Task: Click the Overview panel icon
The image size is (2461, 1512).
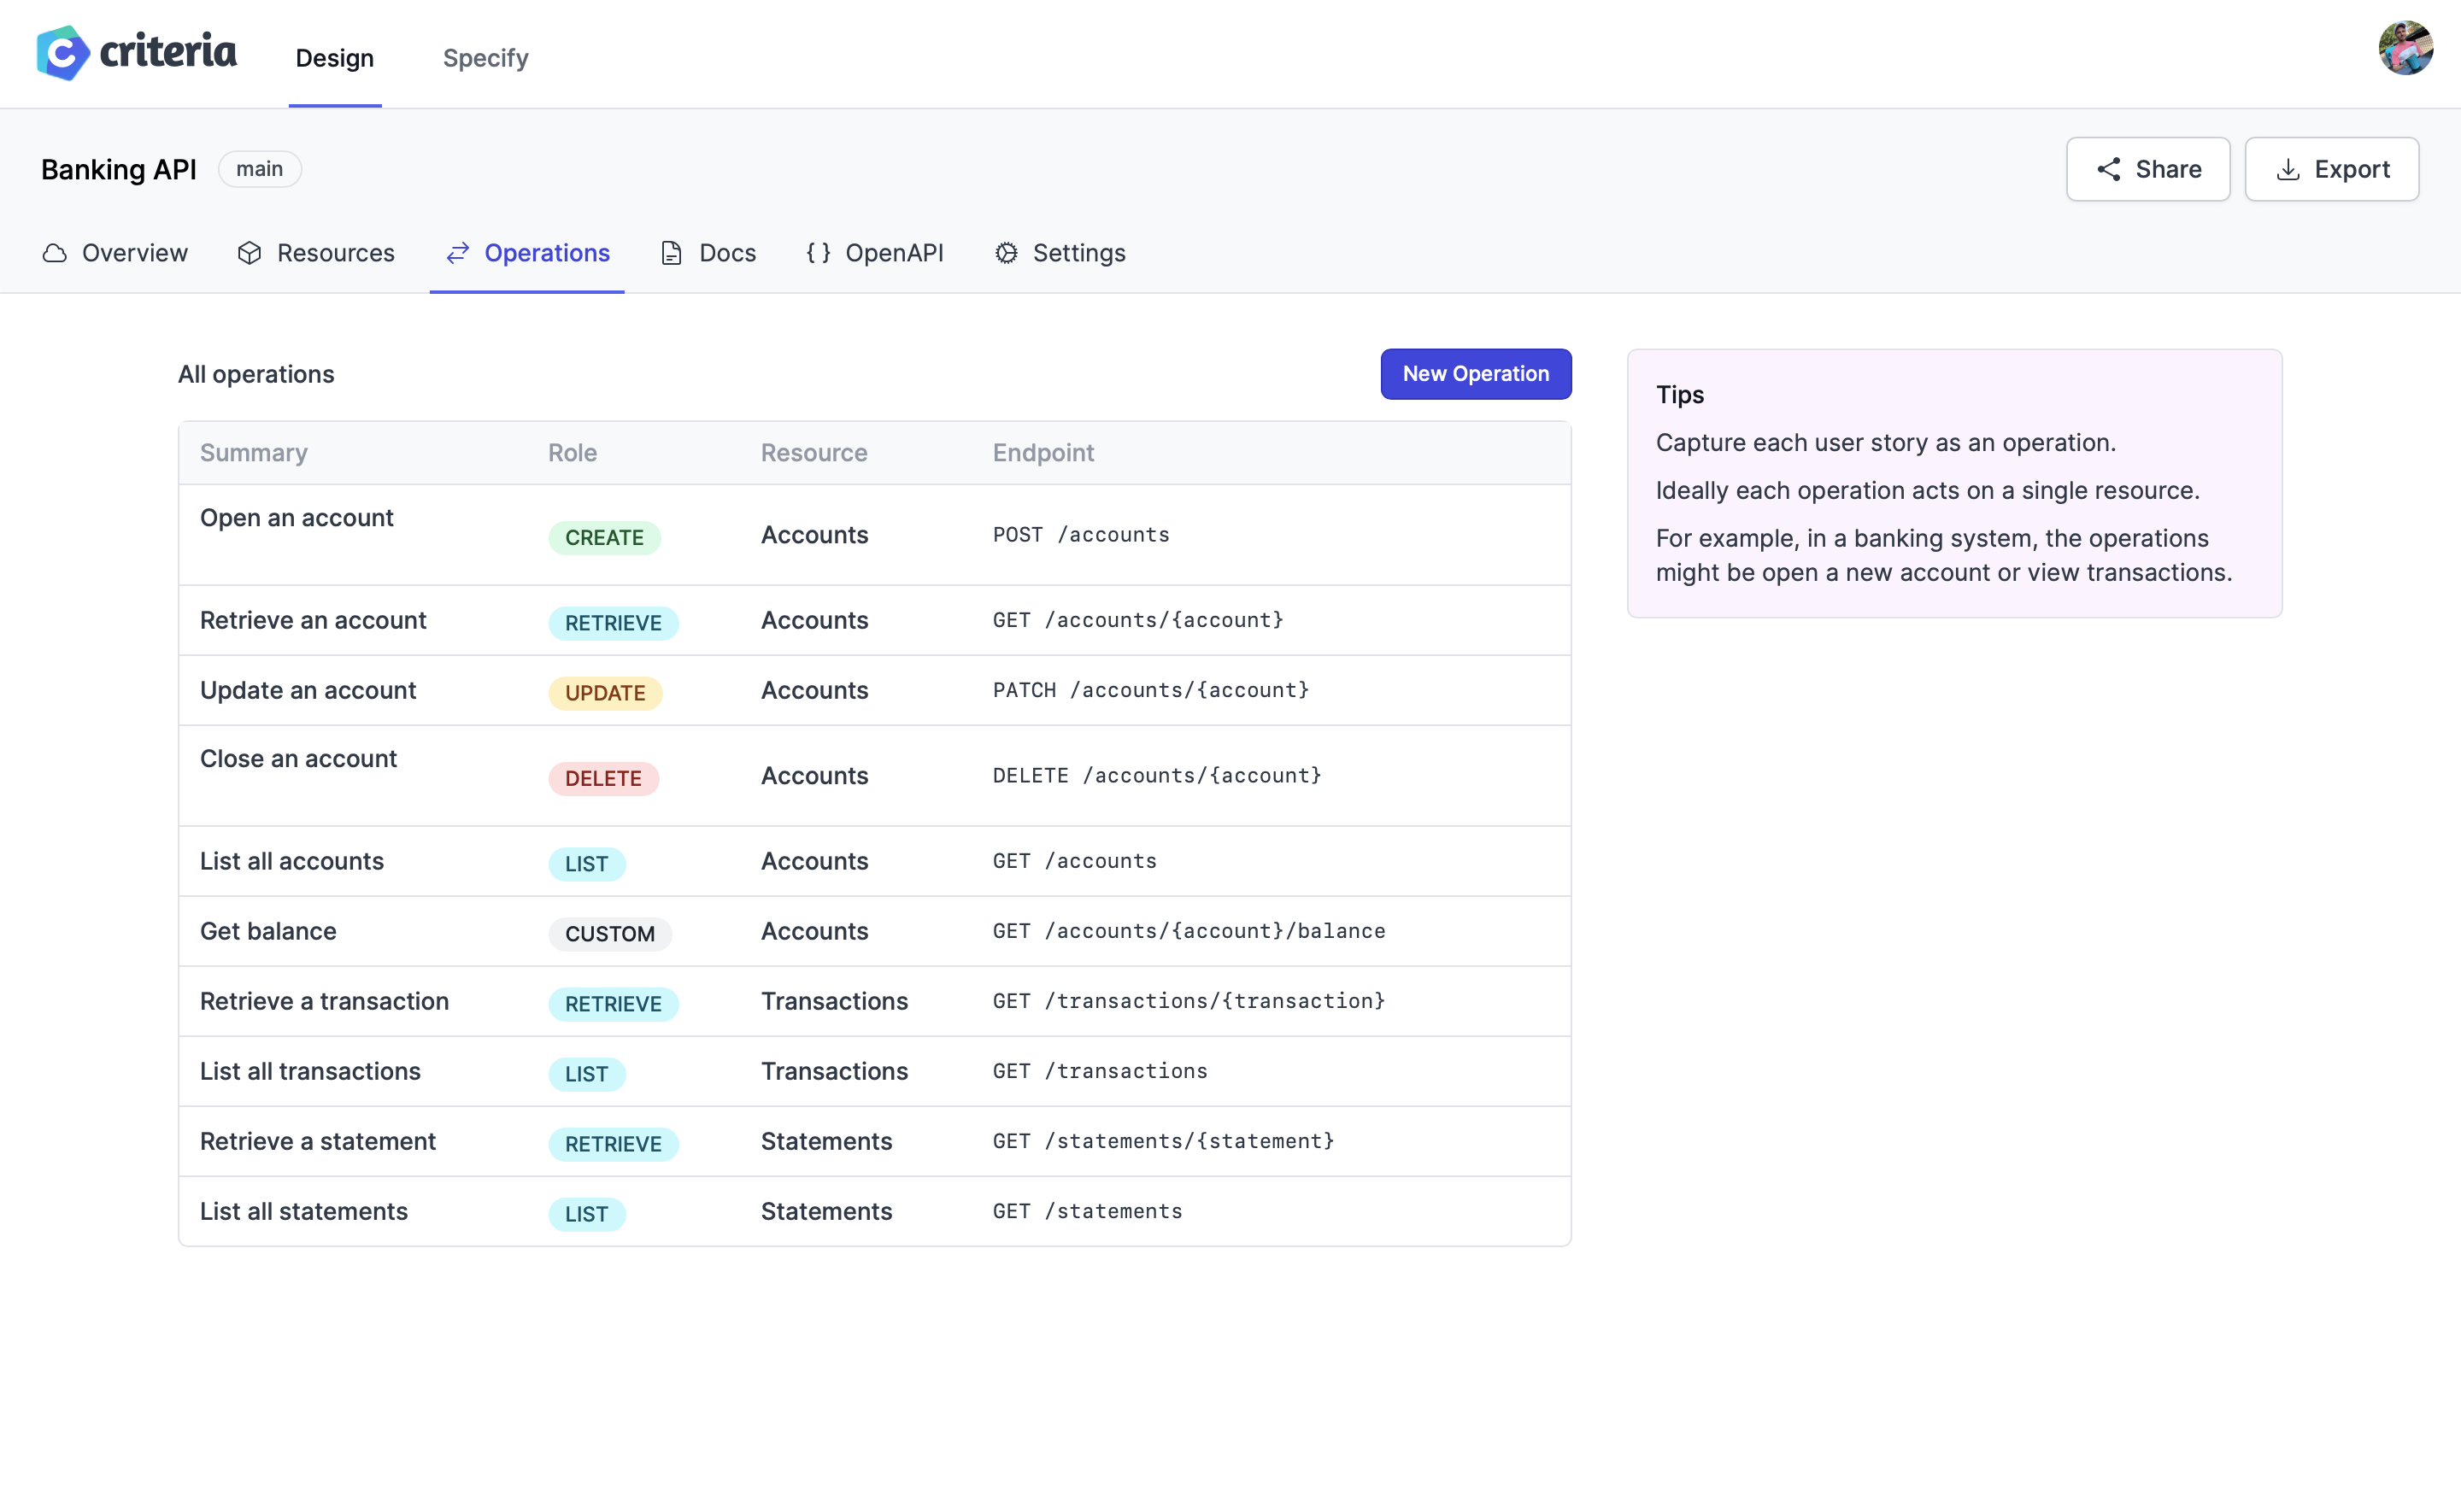Action: tap(55, 251)
